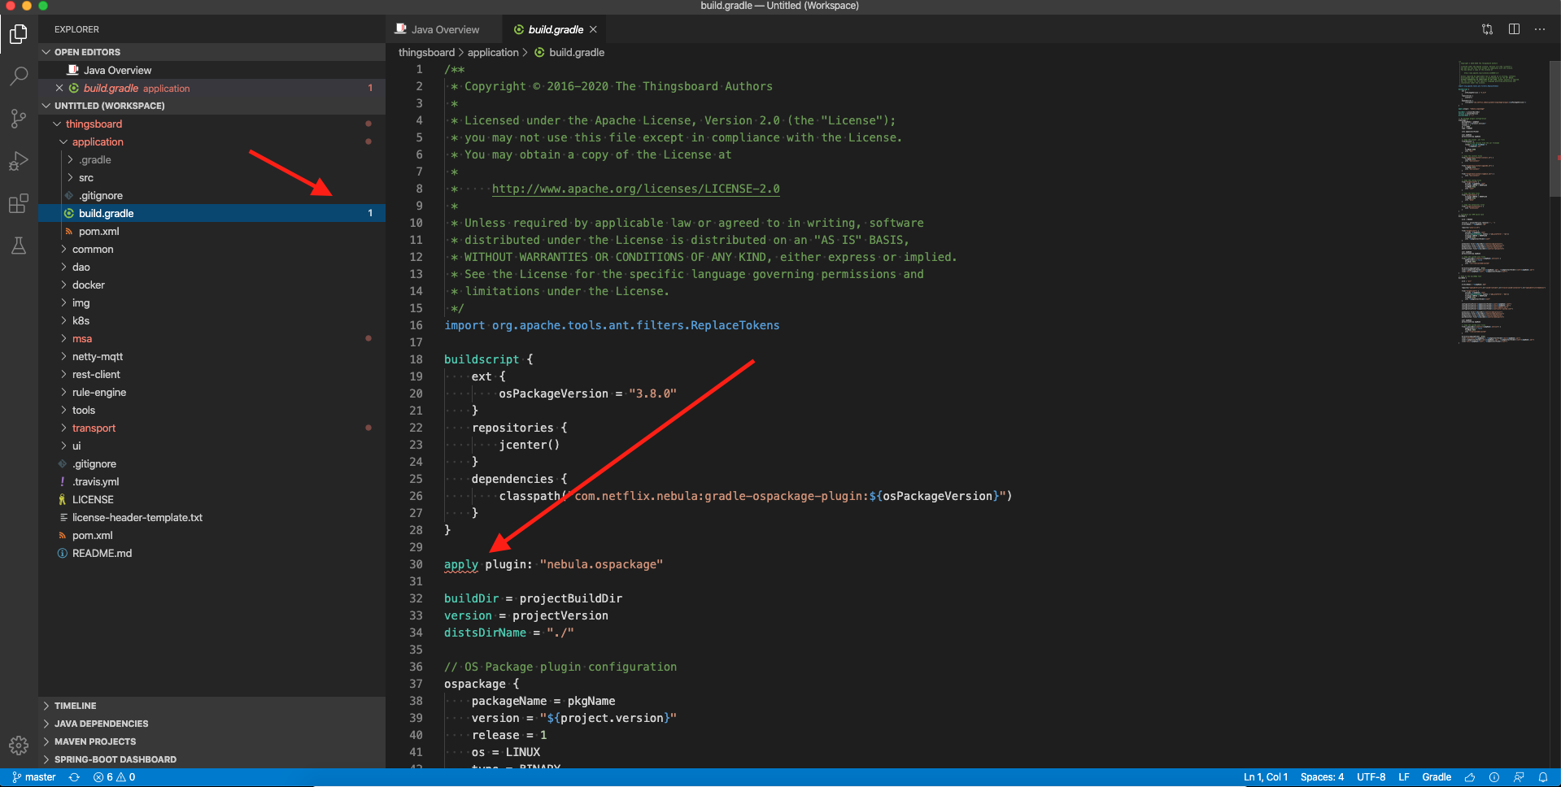The width and height of the screenshot is (1561, 787).
Task: Split the editor using the split icon
Action: point(1514,28)
